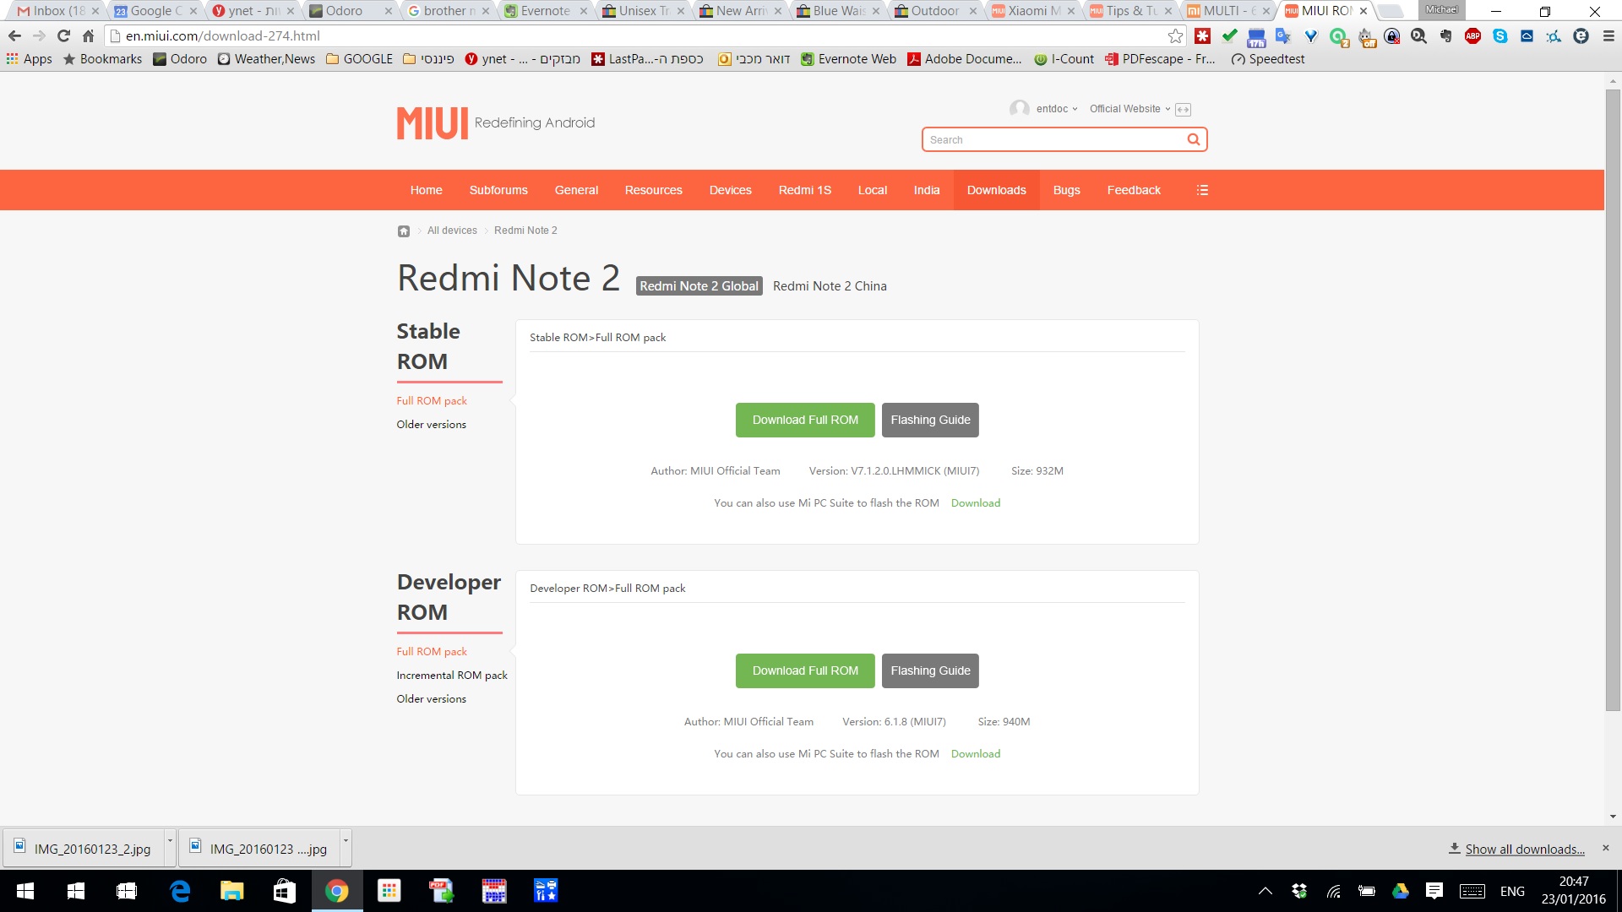Switch to the Xiaomi browser tab
The height and width of the screenshot is (912, 1622).
click(1032, 11)
